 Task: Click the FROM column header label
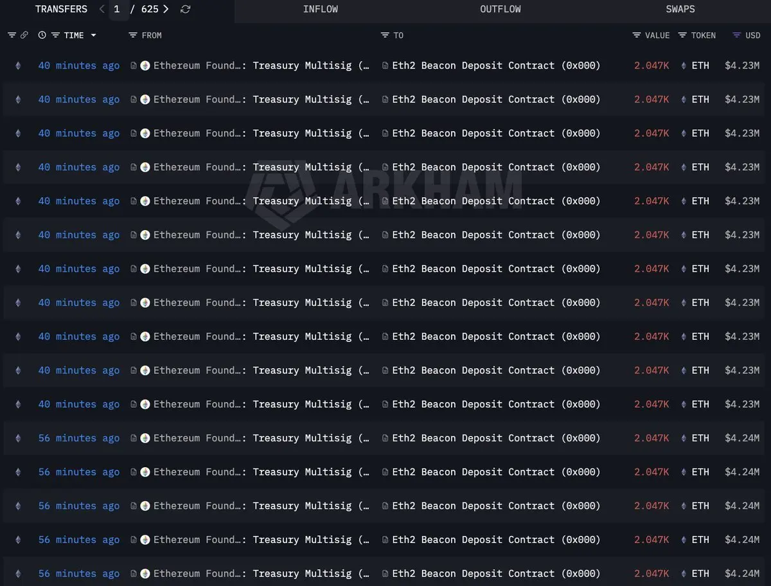pyautogui.click(x=152, y=35)
